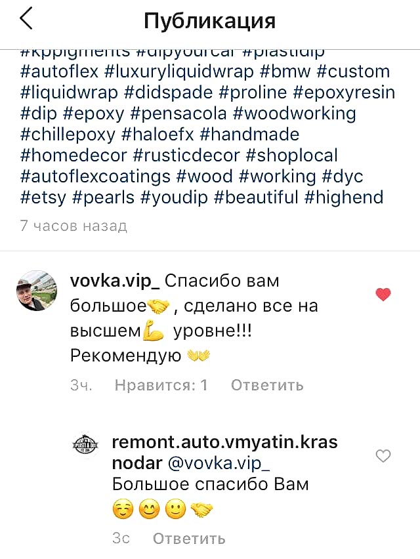Open the #luxuryliquidwrap hashtag

pyautogui.click(x=179, y=72)
